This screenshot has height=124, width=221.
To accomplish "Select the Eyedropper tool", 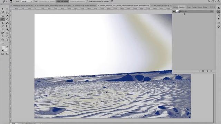I will 7,16.
